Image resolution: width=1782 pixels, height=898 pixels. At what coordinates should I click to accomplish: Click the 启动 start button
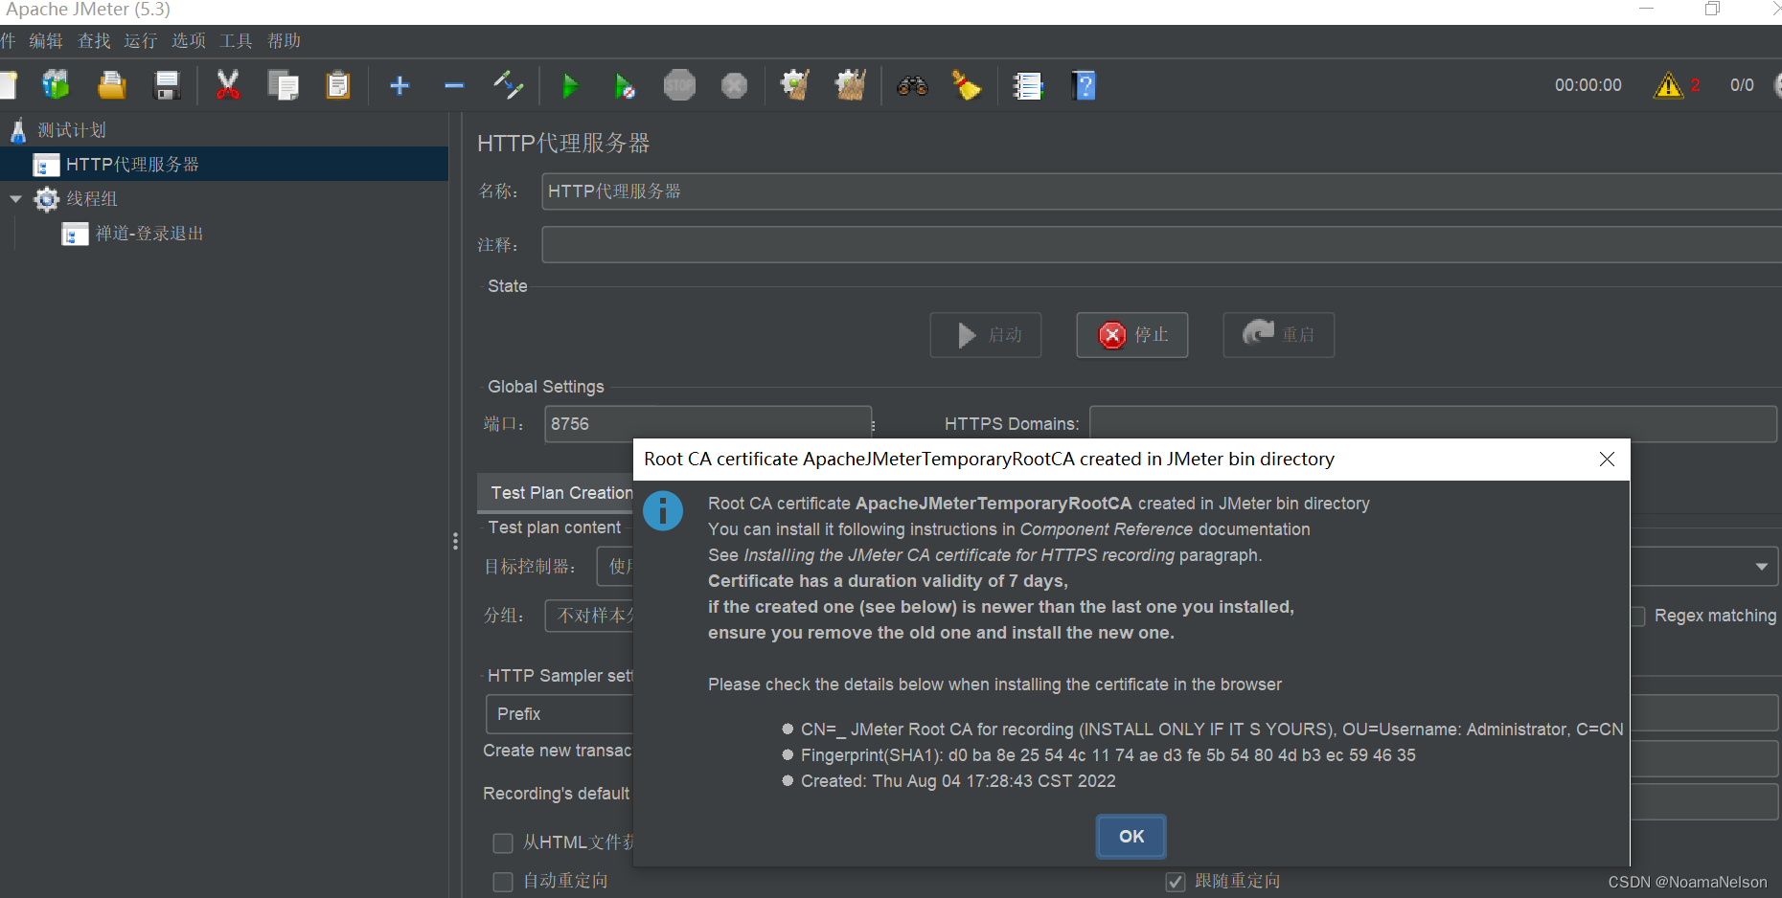[986, 335]
